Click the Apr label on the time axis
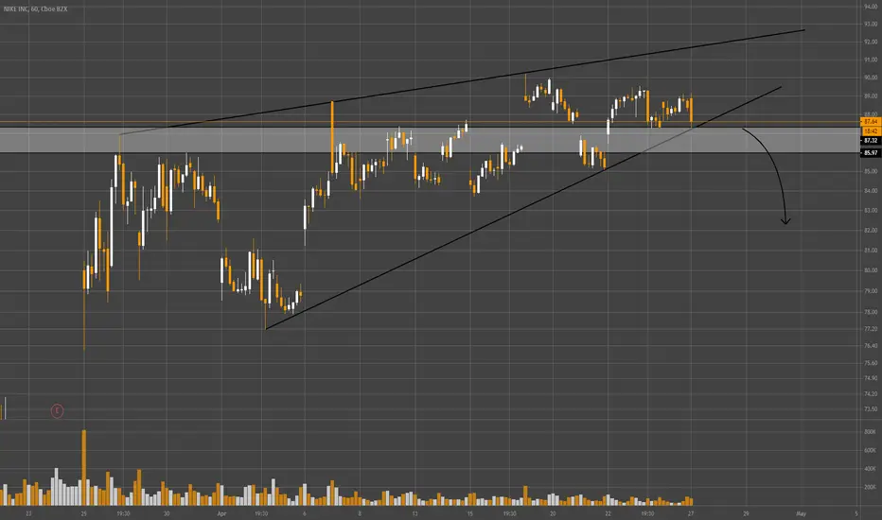Screen dimensions: 882x520 click(221, 513)
